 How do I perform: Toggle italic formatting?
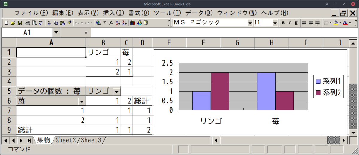[289, 23]
